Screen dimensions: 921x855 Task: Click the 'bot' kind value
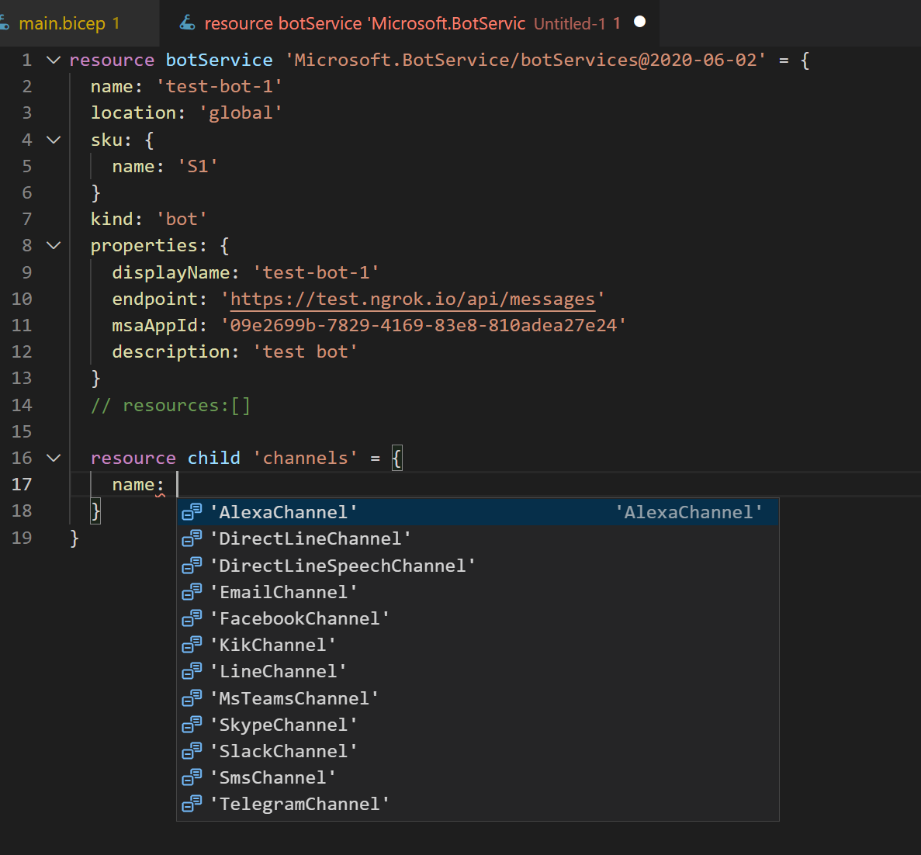point(182,219)
